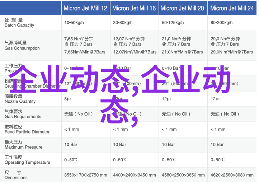
Task: Click 无油 (No Oil) under Jet Mill 12
Action: pos(78,114)
